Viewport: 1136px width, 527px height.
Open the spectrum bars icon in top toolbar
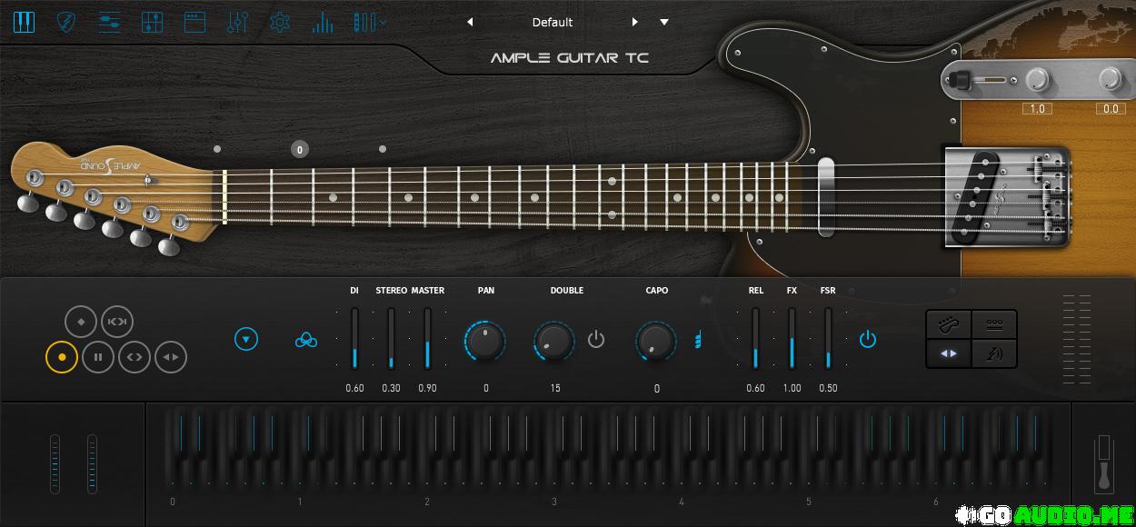point(322,23)
